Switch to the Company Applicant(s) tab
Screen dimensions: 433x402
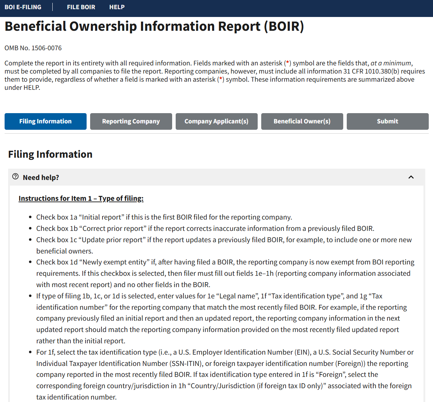coord(217,121)
